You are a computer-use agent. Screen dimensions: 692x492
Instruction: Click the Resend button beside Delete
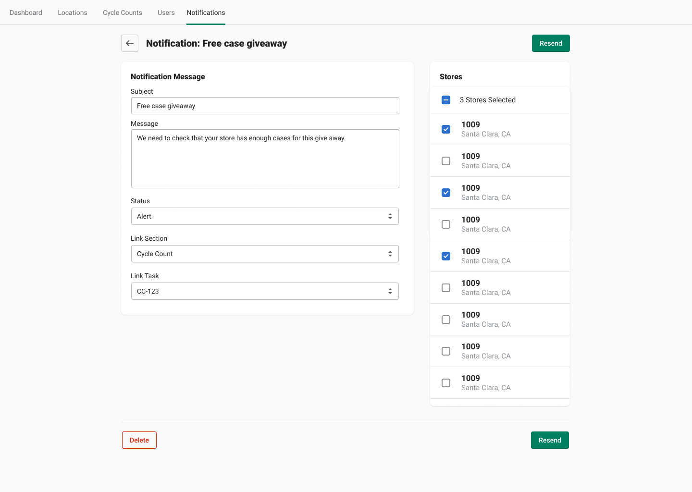coord(550,440)
